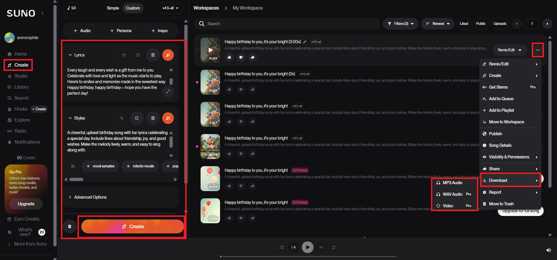
Task: Open the Library page
Action: tap(18, 87)
